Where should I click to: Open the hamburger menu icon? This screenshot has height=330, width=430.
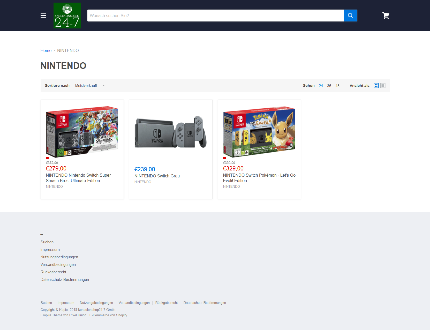point(43,16)
